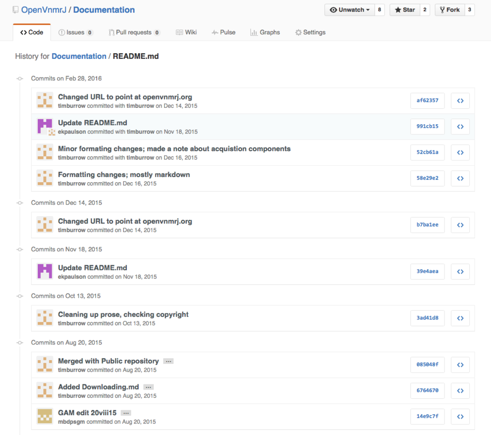Open commit hash 991cb15
The height and width of the screenshot is (435, 491).
point(428,127)
